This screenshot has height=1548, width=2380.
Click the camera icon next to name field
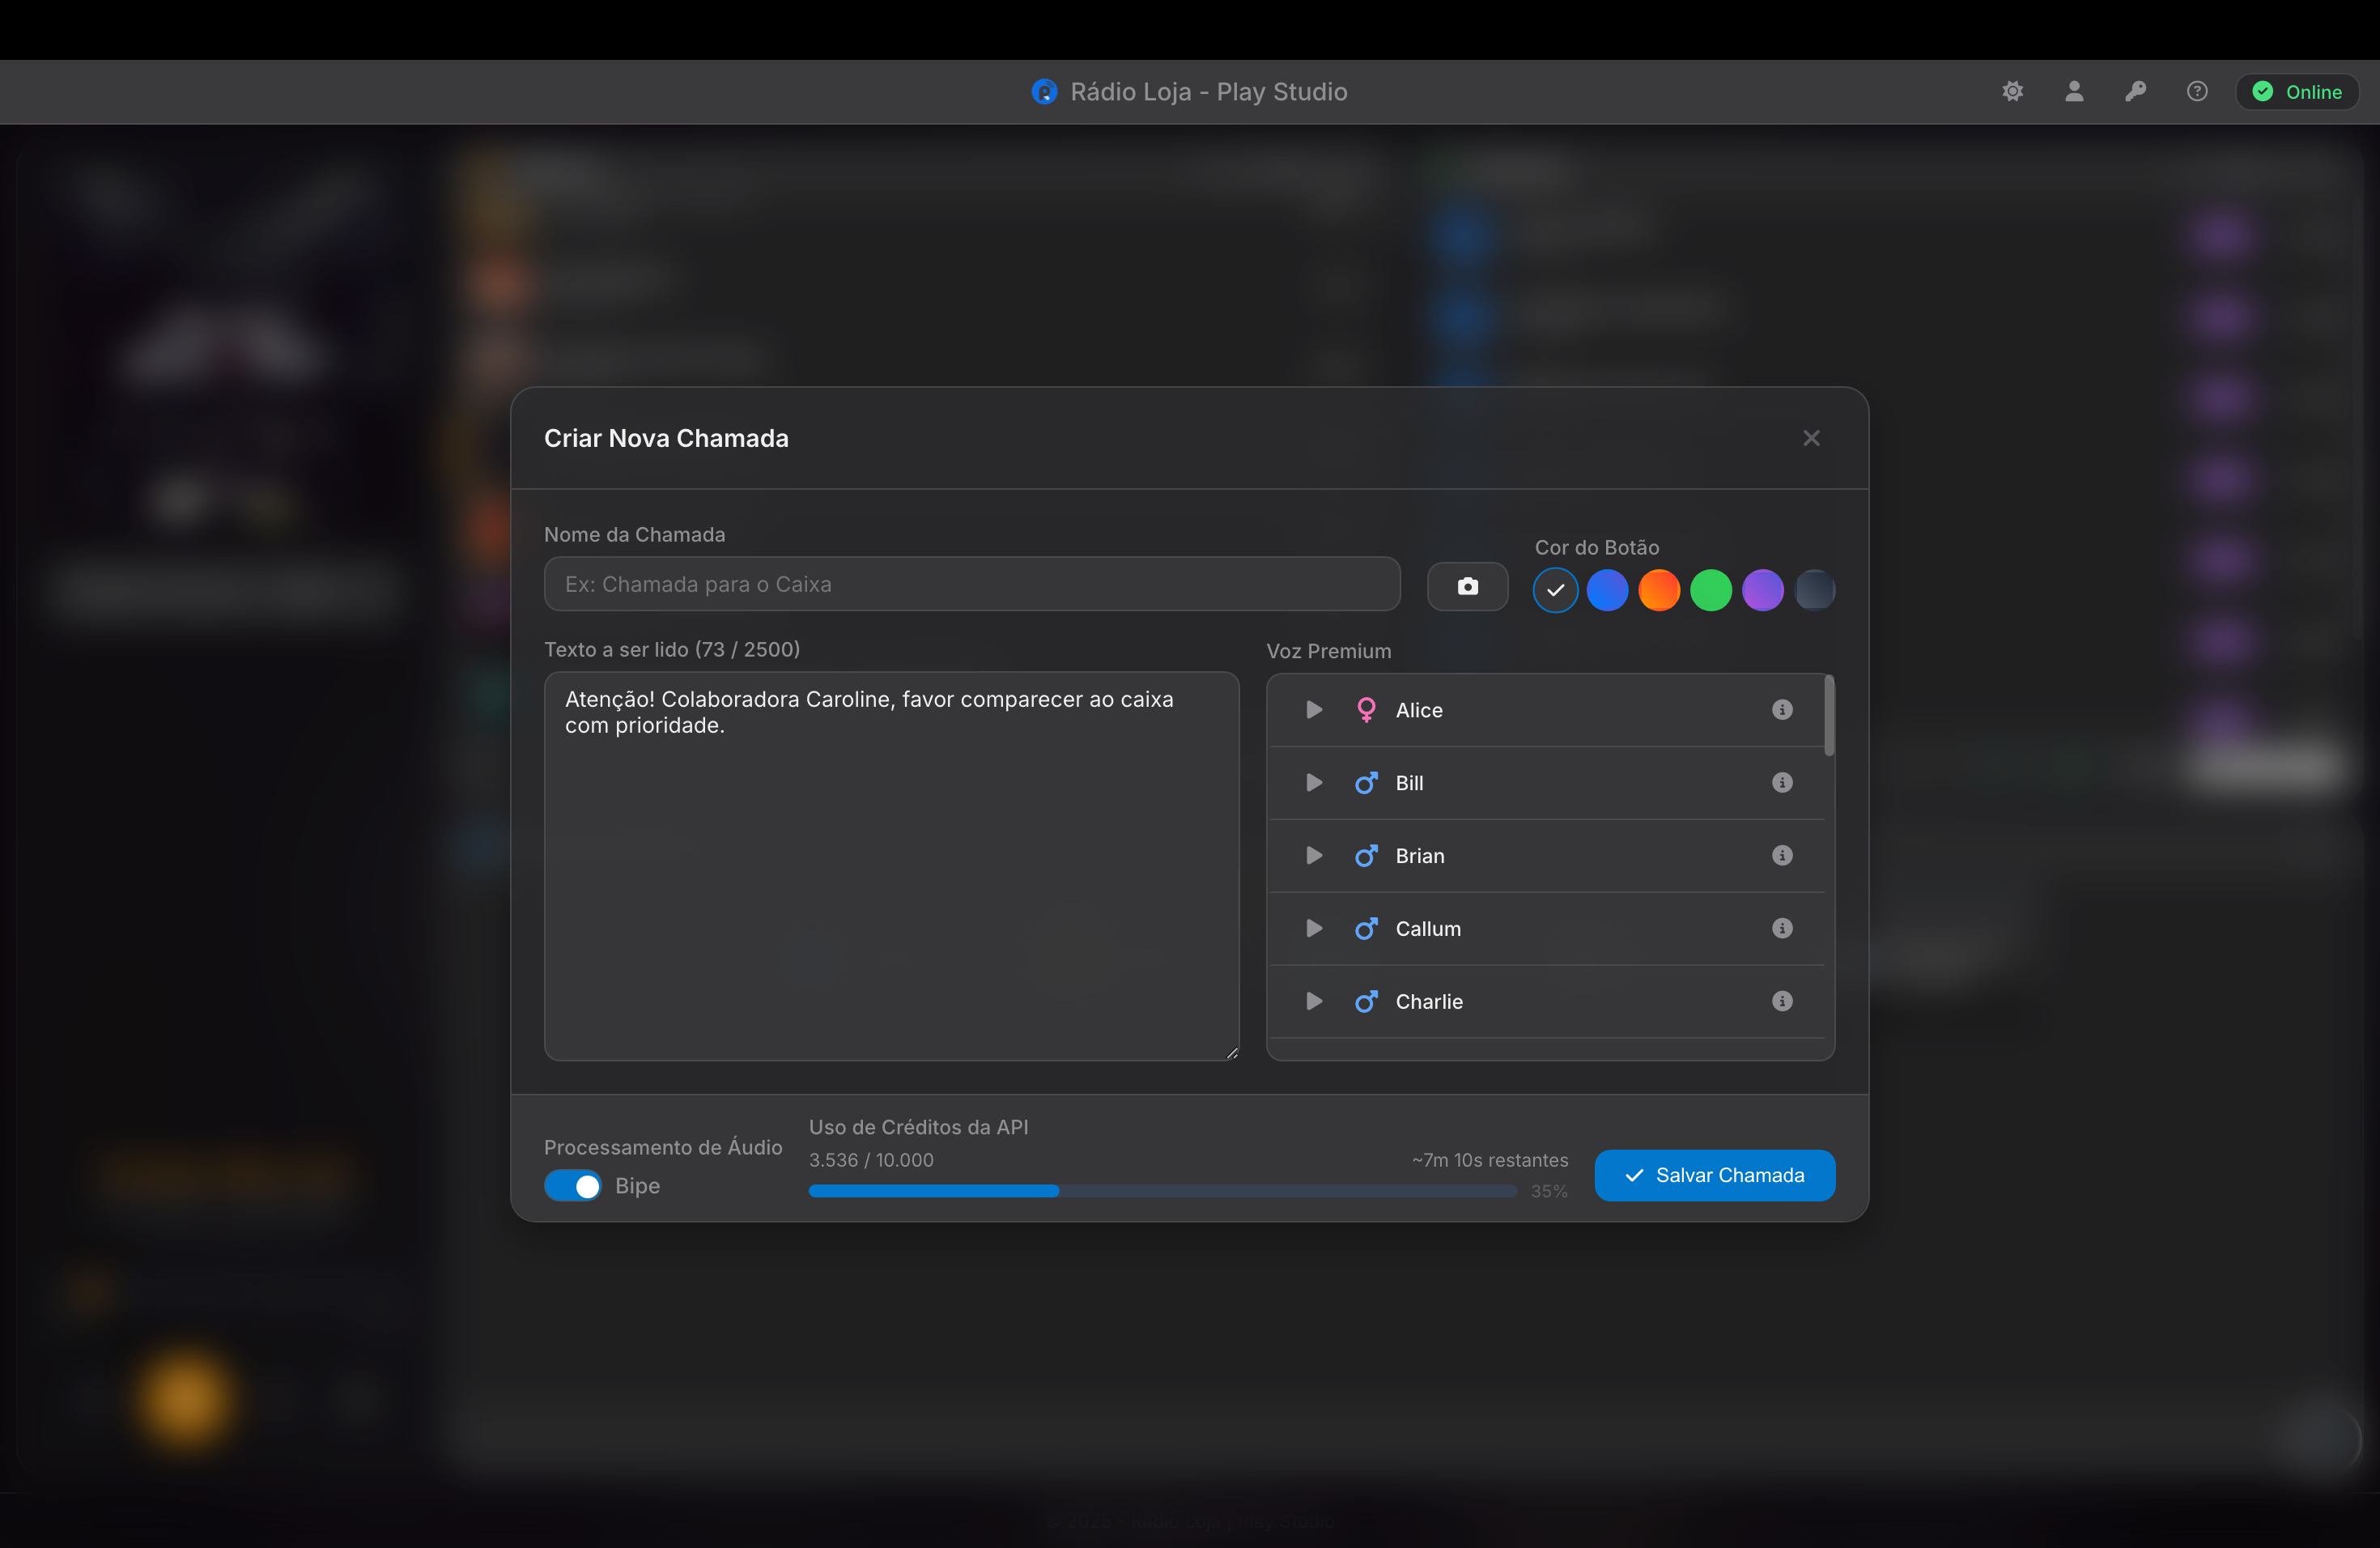(x=1467, y=586)
